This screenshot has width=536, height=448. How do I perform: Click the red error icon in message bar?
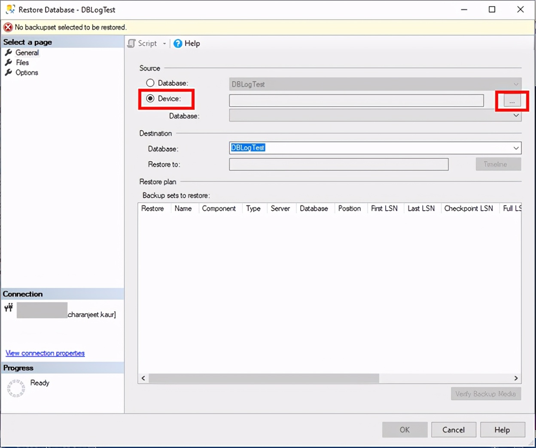[8, 28]
